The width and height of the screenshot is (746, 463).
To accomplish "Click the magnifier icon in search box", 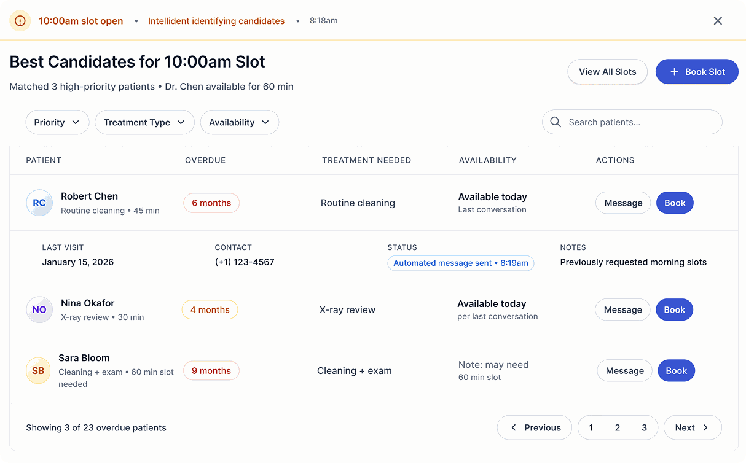I will [x=556, y=122].
